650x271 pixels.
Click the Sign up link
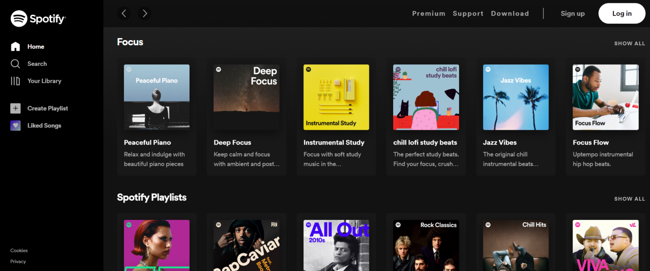pyautogui.click(x=573, y=13)
